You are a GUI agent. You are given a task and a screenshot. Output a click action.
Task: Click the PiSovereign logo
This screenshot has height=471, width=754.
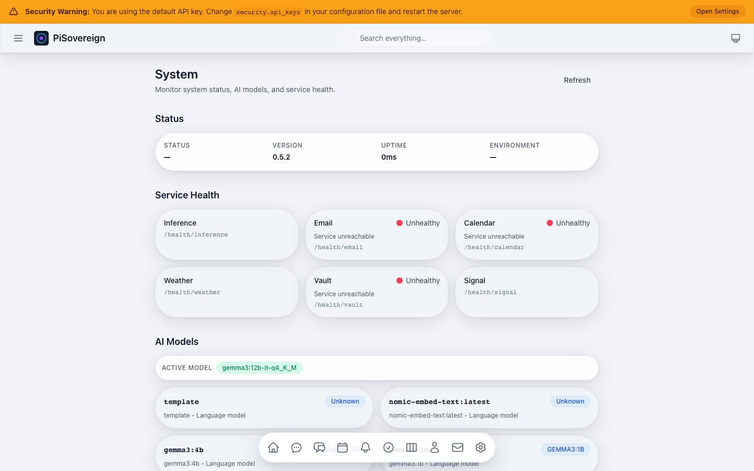(x=69, y=38)
